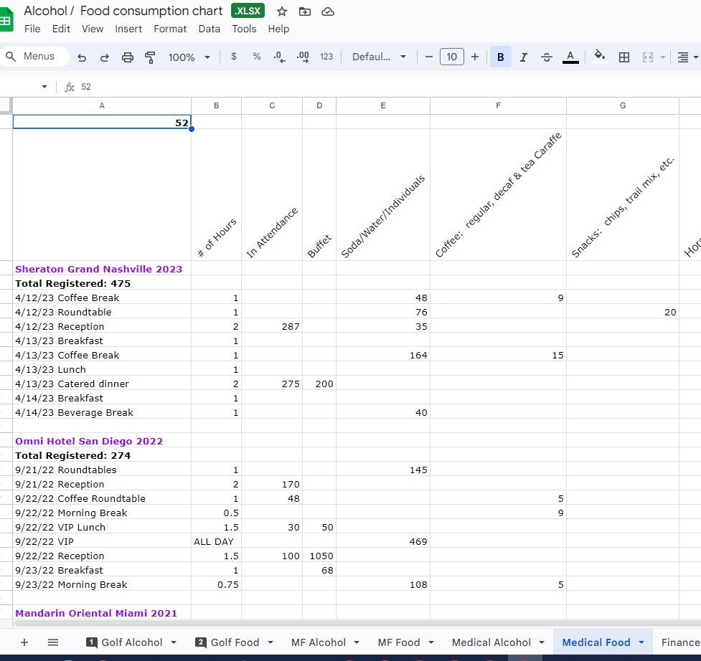Decrease font size with minus icon
701x661 pixels.
[x=429, y=57]
